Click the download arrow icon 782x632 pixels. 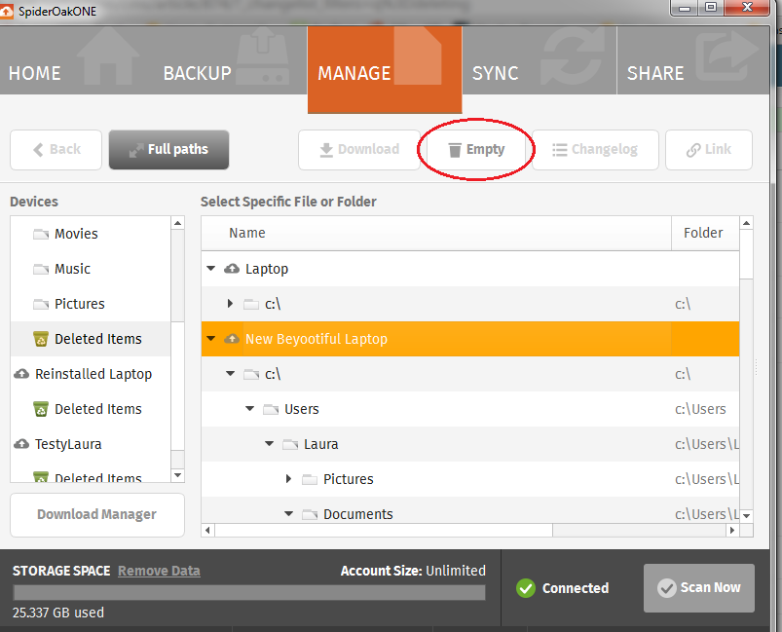click(x=326, y=150)
